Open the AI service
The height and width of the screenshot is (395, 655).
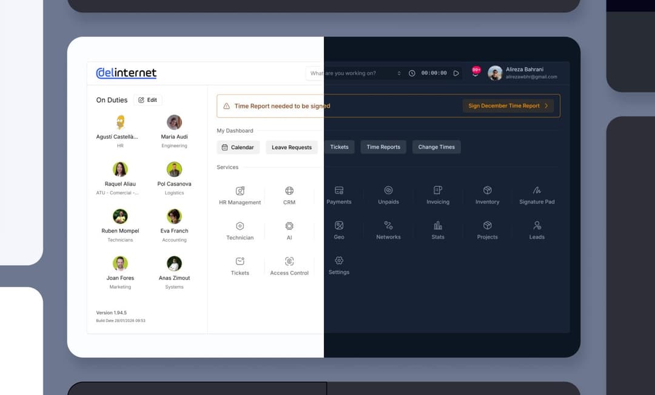click(289, 229)
